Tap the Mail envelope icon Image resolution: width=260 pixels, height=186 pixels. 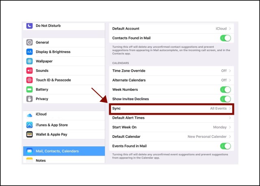point(30,151)
